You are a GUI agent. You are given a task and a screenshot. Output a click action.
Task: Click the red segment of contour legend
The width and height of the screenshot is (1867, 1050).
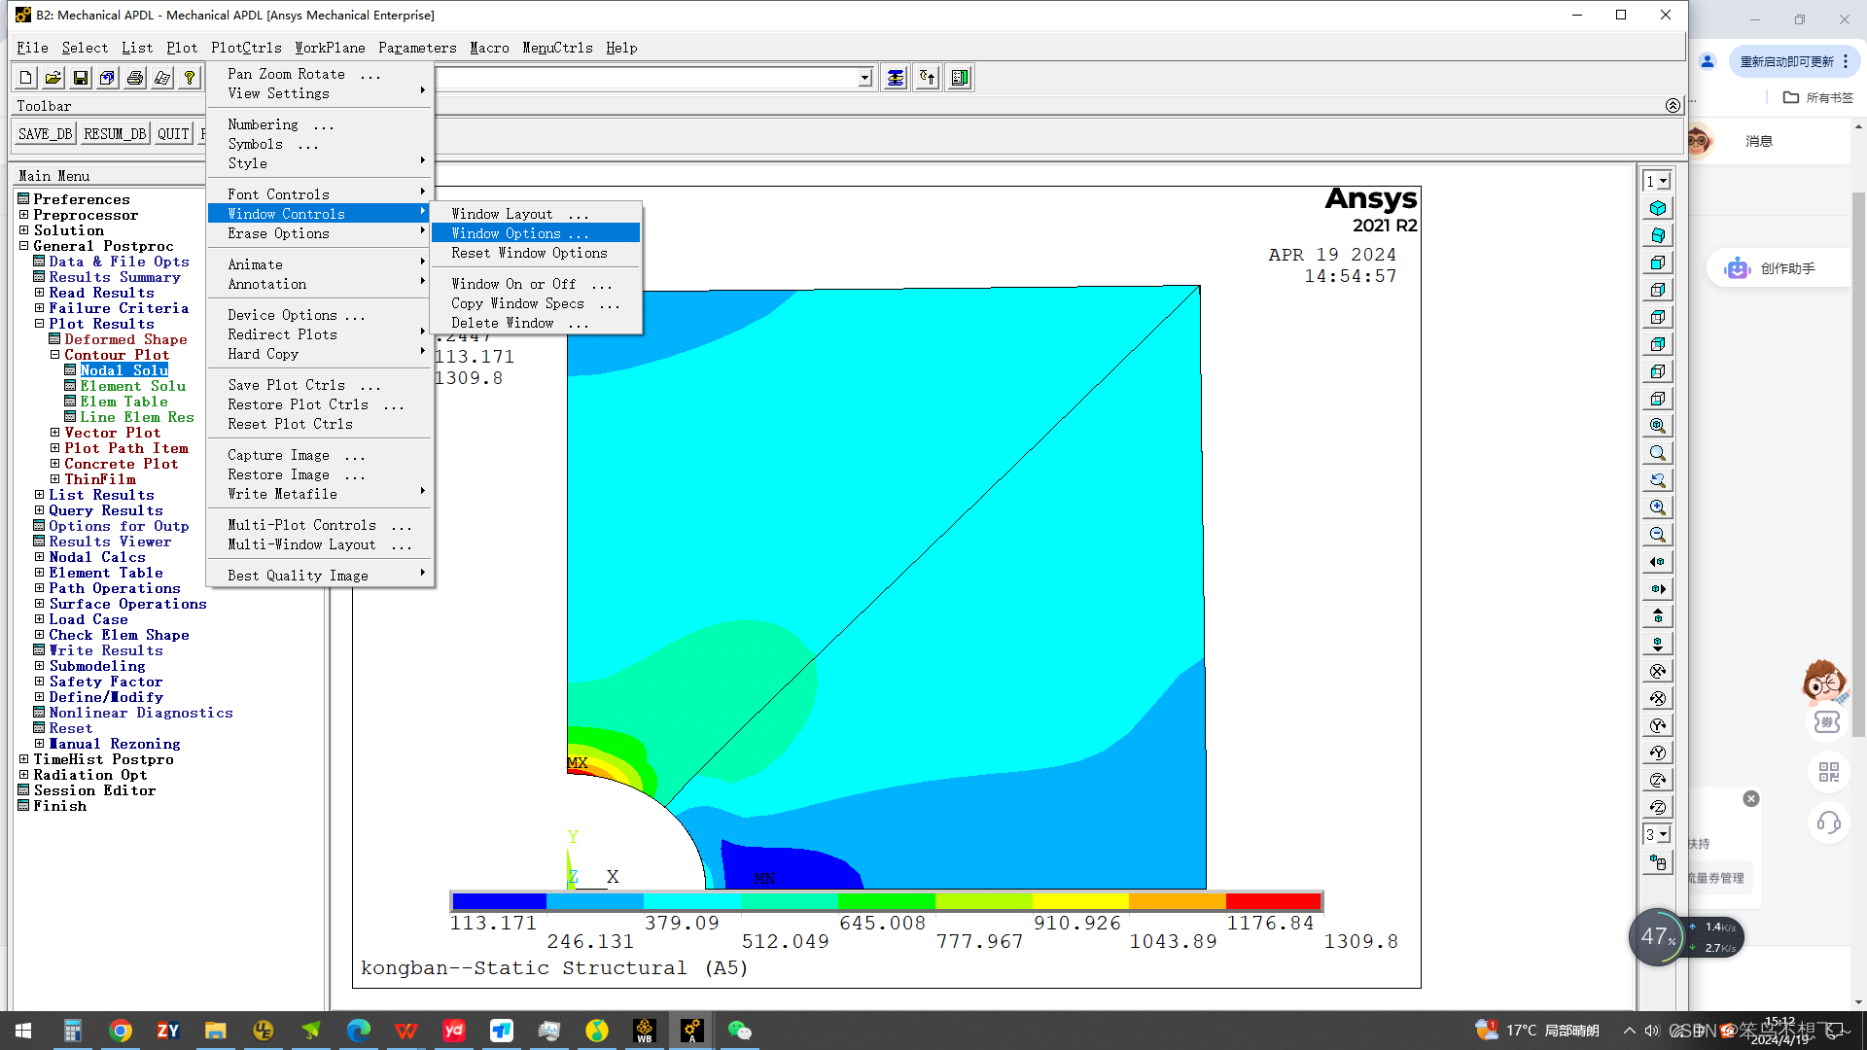(1274, 901)
